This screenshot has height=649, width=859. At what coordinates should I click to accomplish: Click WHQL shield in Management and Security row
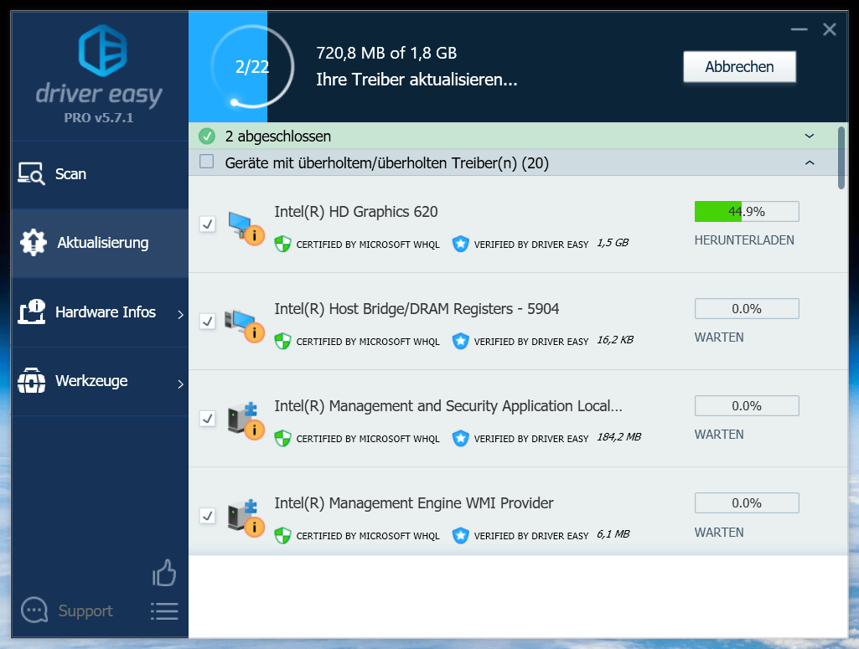tap(282, 438)
